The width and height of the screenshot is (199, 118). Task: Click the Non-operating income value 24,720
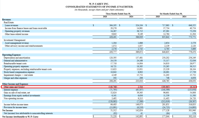point(193,98)
